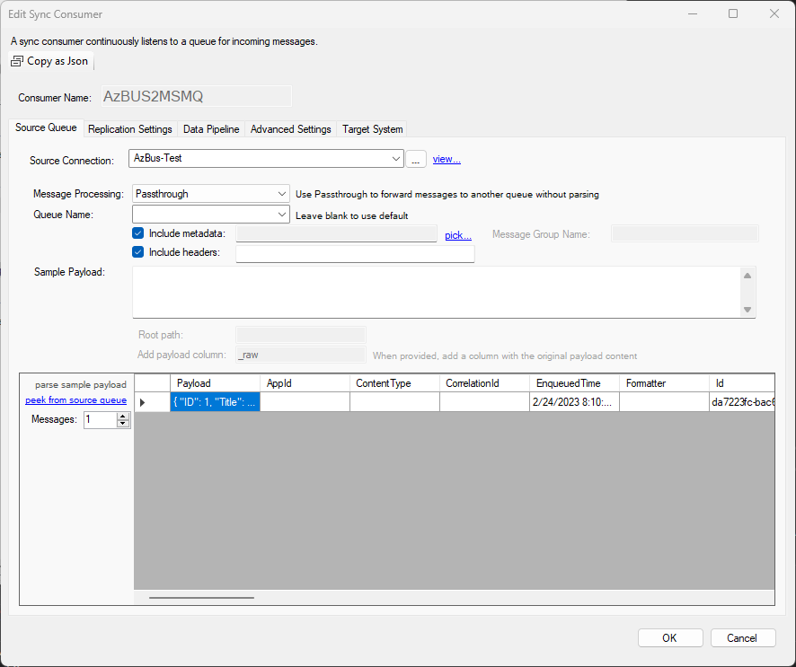The width and height of the screenshot is (796, 667).
Task: Click the peek from source queue link
Action: tap(76, 400)
